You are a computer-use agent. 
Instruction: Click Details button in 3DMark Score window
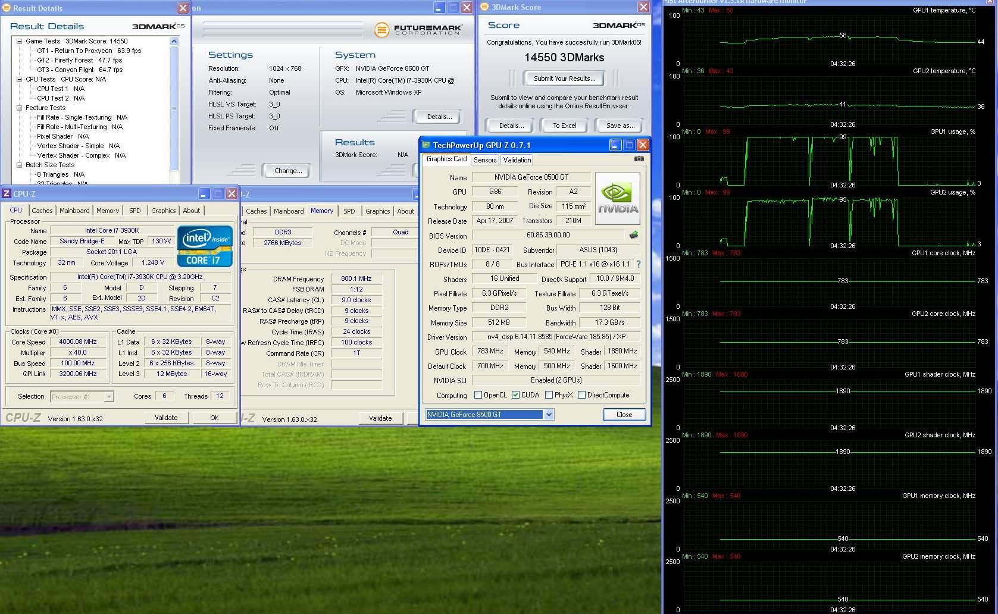[511, 126]
